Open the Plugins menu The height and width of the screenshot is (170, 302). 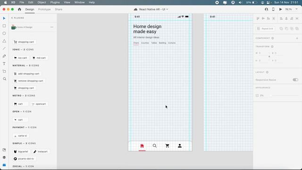[x=55, y=2]
